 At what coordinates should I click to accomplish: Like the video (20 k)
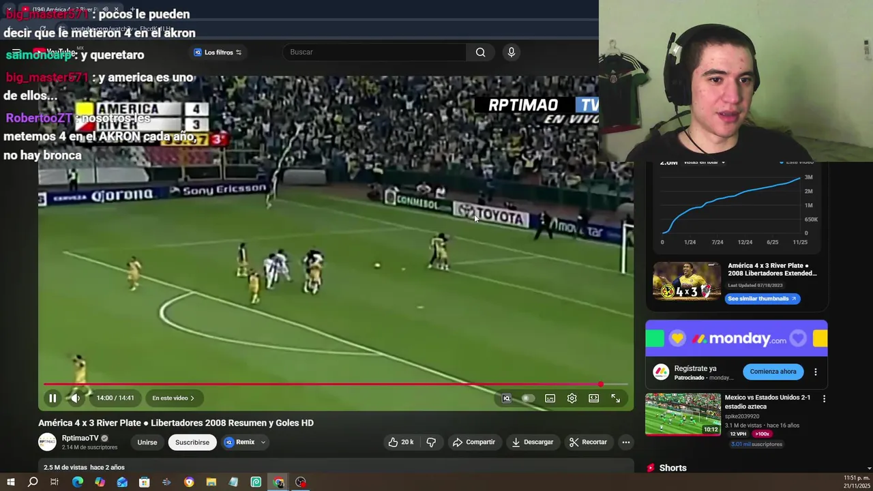tap(401, 443)
